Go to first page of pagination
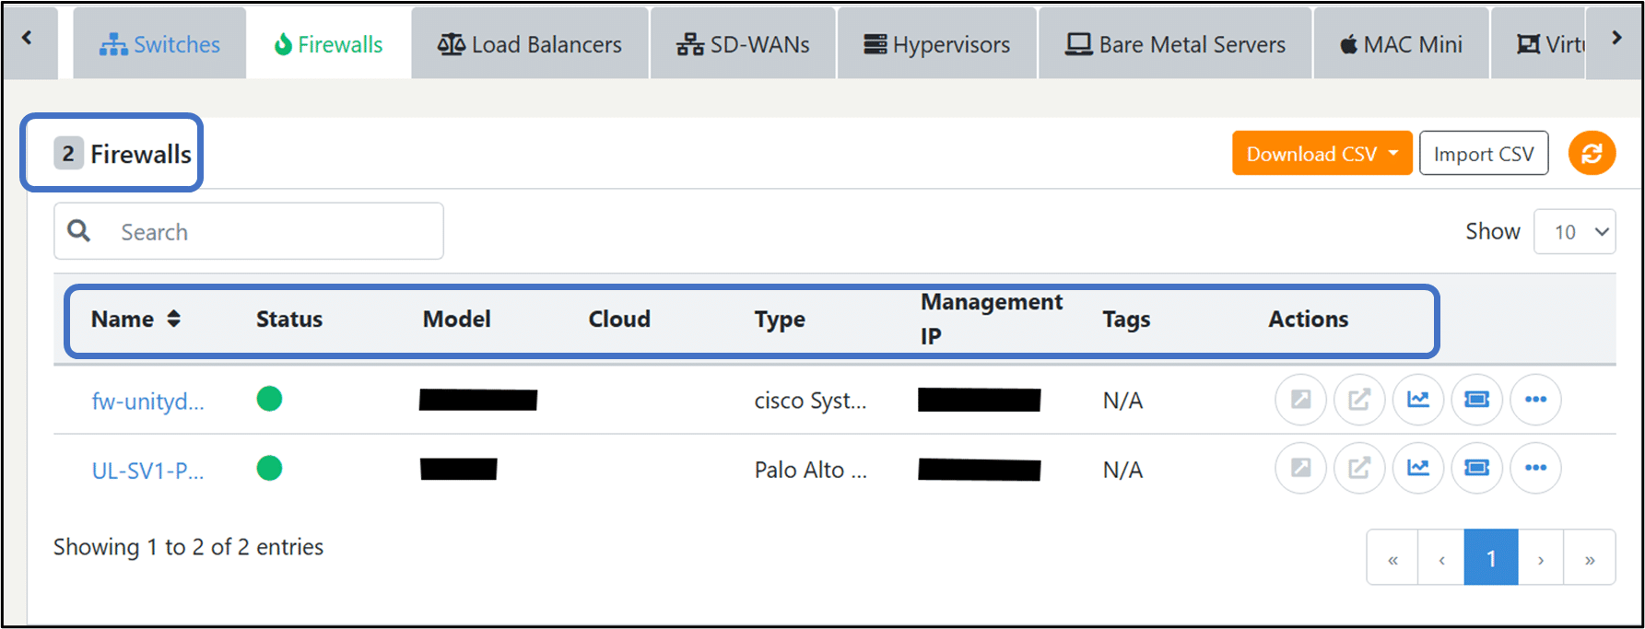The height and width of the screenshot is (629, 1645). click(1392, 558)
